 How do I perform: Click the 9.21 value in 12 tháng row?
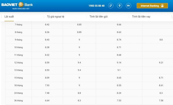(x=161, y=63)
